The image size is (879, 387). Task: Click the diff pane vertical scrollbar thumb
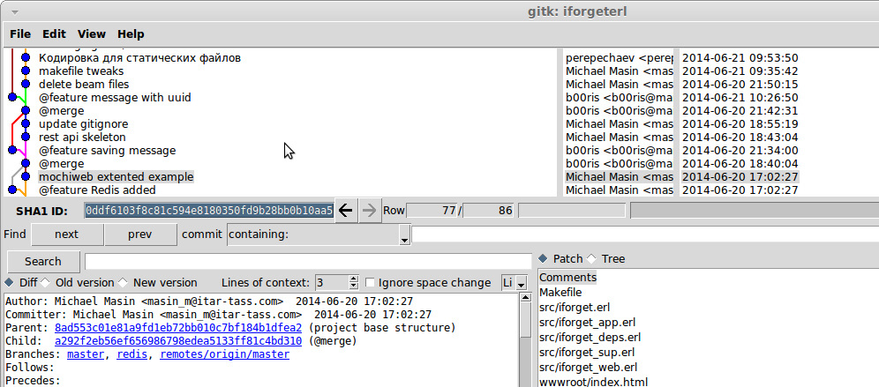pos(525,320)
